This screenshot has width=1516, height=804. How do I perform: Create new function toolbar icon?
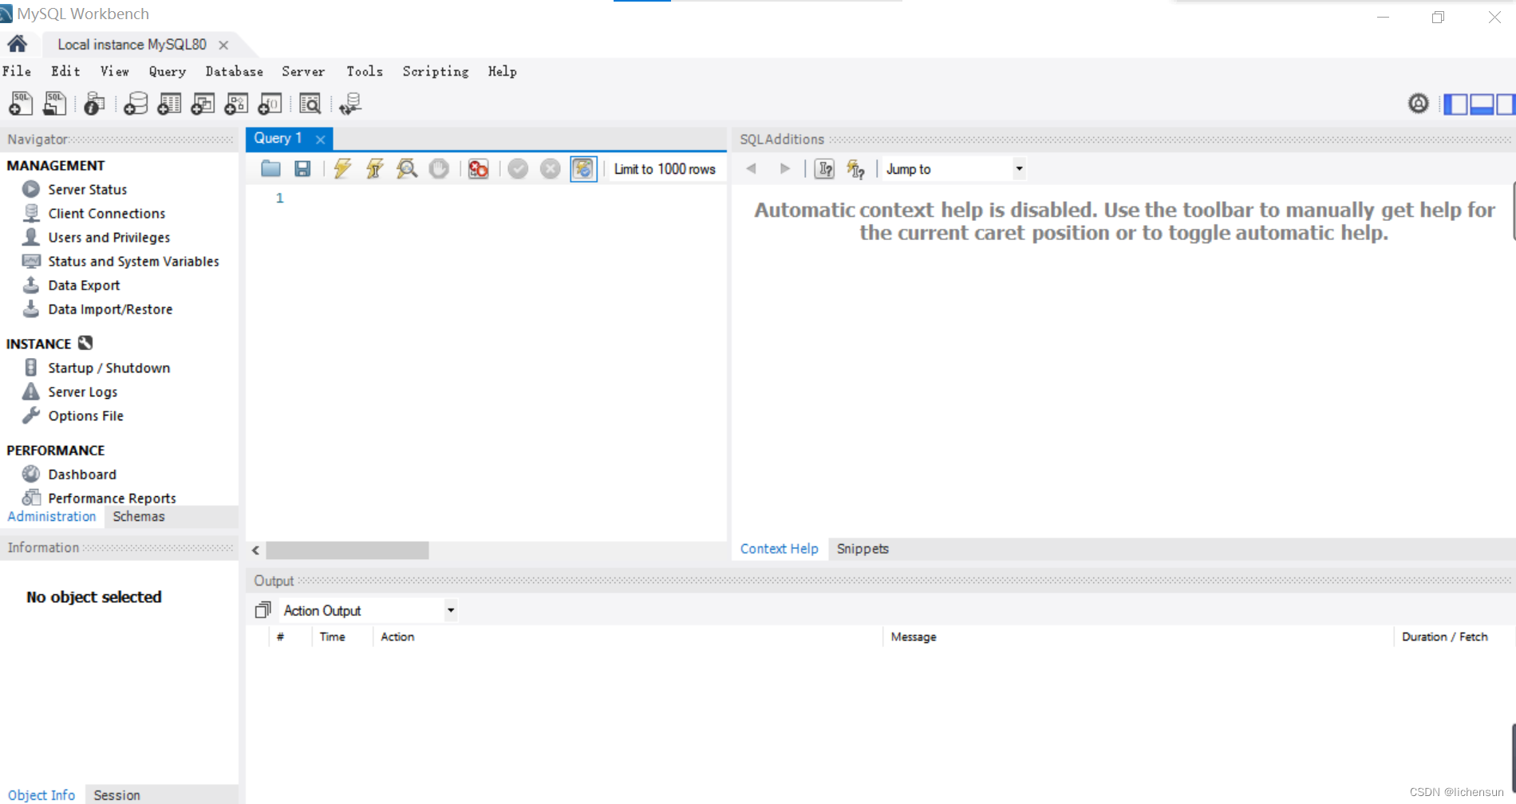tap(270, 104)
